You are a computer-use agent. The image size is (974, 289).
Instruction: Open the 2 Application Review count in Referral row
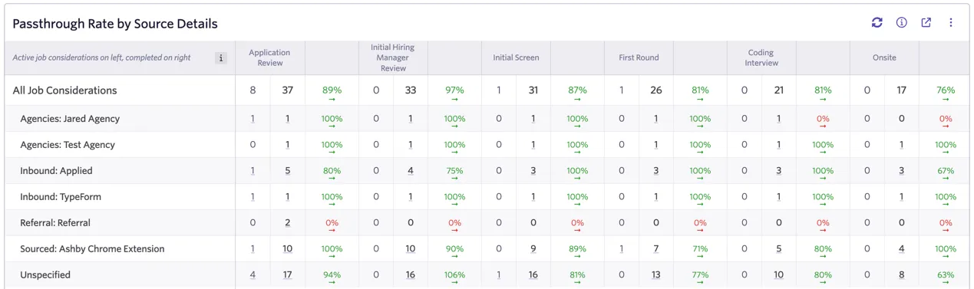(287, 223)
